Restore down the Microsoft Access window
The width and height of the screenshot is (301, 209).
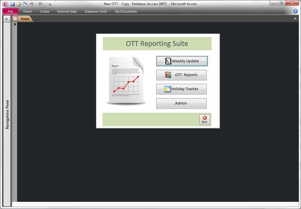(x=282, y=3)
